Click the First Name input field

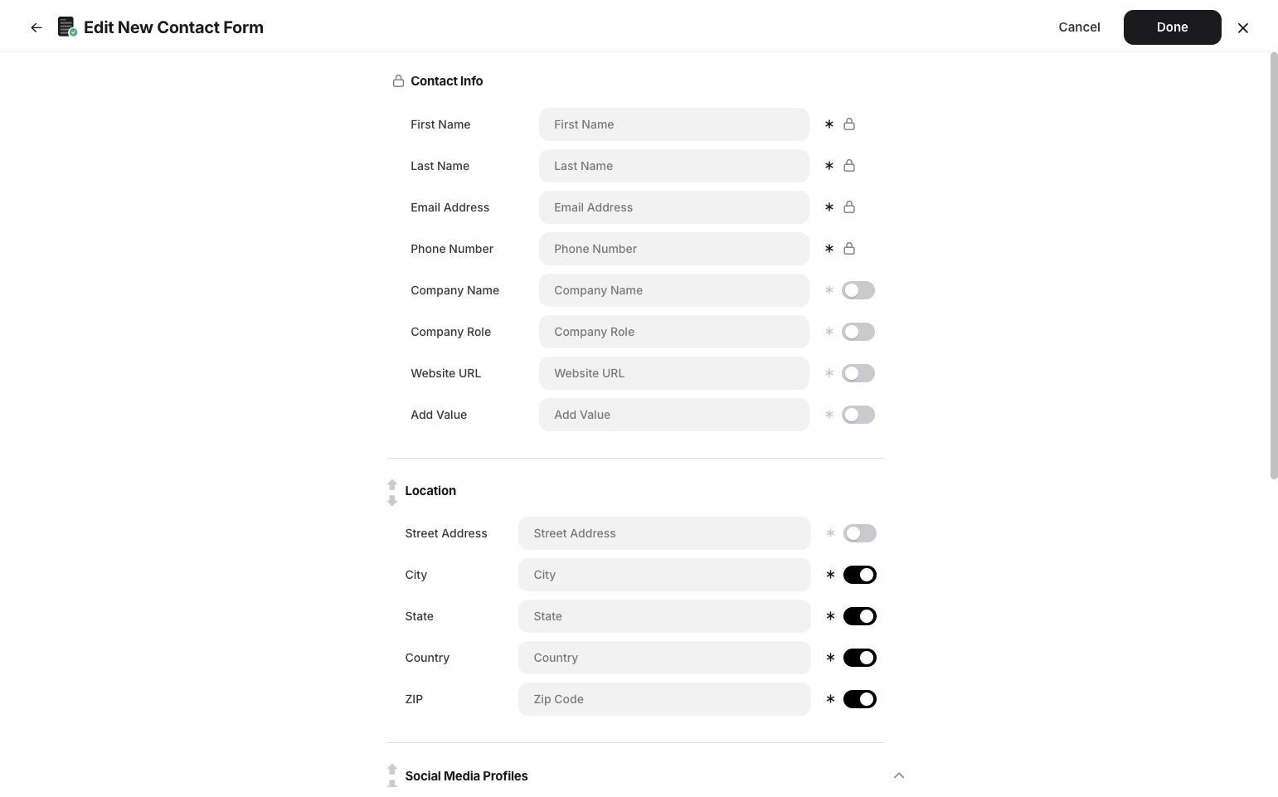tap(674, 124)
